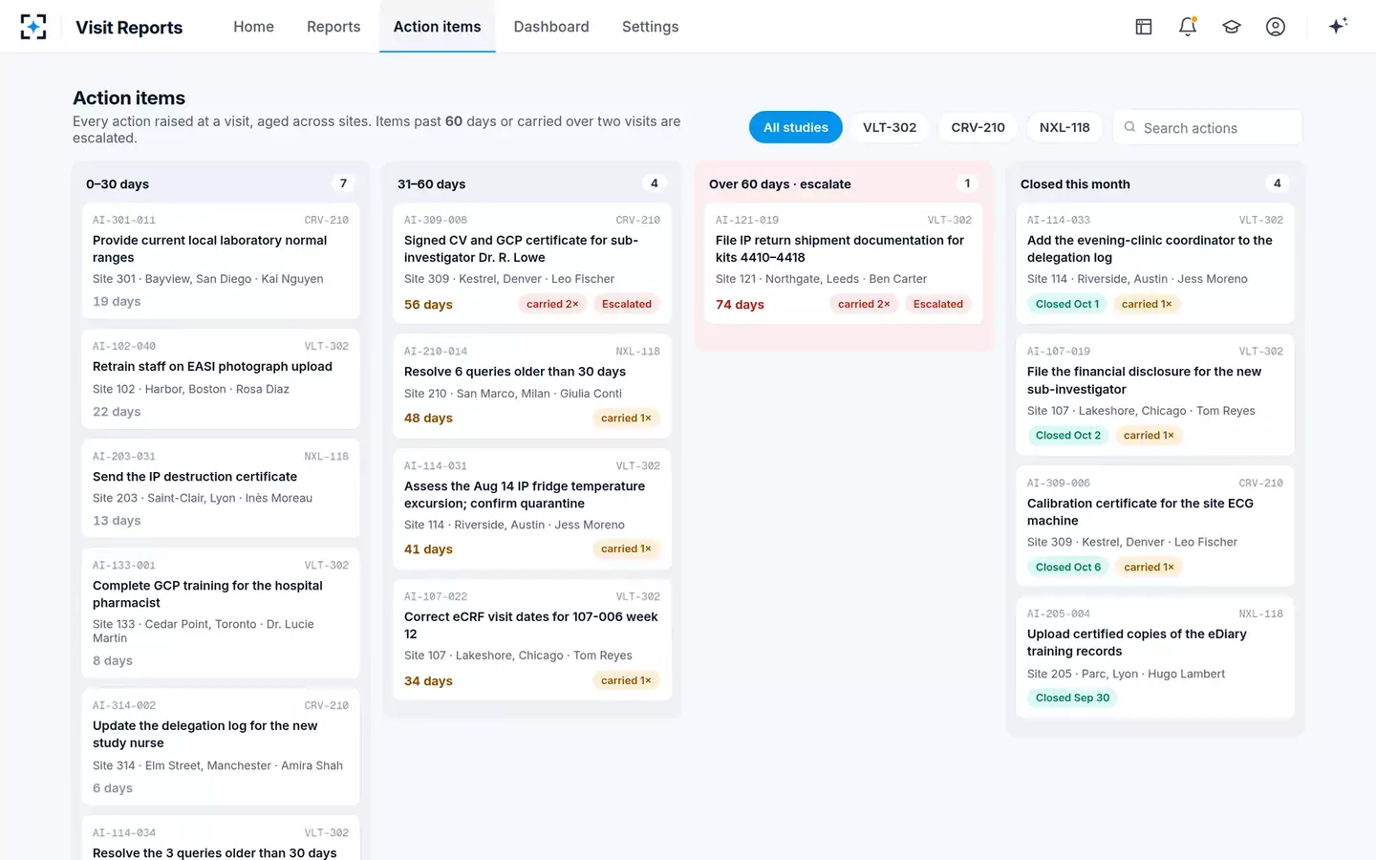
Task: Click the Closed Sep 30 badge
Action: coord(1073,698)
